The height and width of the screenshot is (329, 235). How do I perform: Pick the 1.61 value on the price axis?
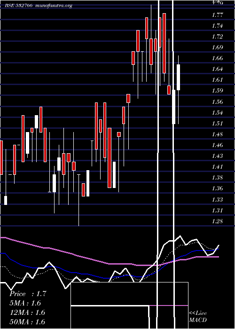[217, 80]
